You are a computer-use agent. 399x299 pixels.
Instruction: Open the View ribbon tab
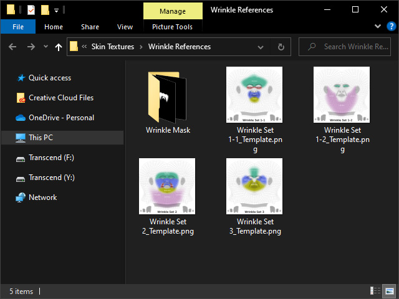125,27
